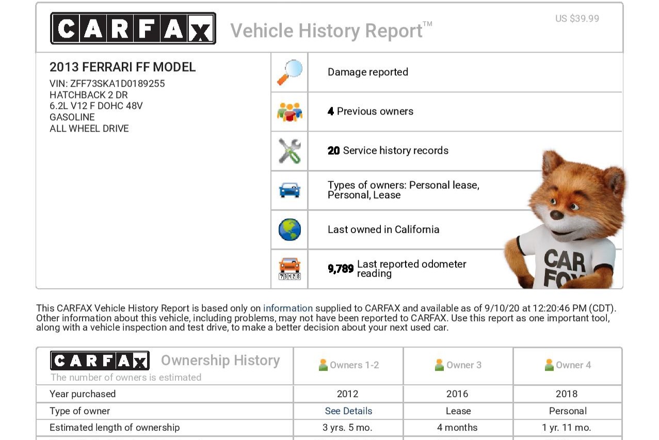Click the 'Owner 4' column header
This screenshot has height=440, width=659.
point(573,365)
